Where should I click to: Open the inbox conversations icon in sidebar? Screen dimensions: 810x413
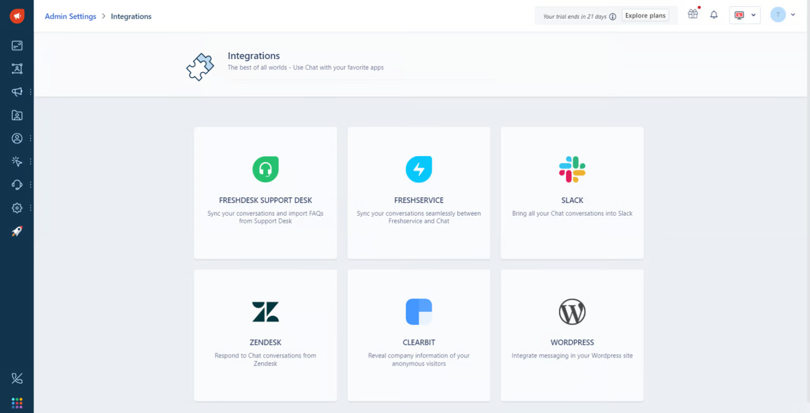pyautogui.click(x=17, y=46)
